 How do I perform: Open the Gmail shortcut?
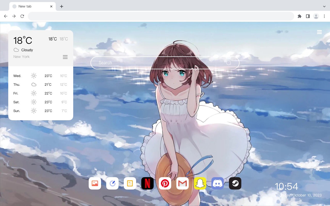tap(183, 183)
